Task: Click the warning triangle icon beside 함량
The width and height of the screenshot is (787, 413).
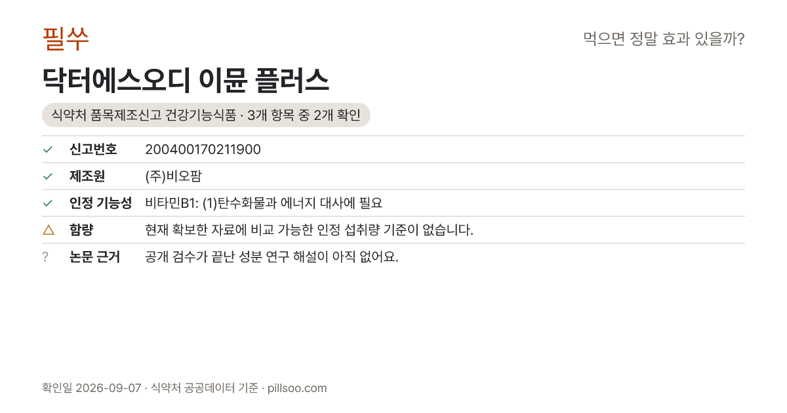Action: click(48, 229)
